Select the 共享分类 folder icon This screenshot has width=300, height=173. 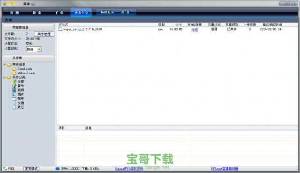[x=9, y=77]
